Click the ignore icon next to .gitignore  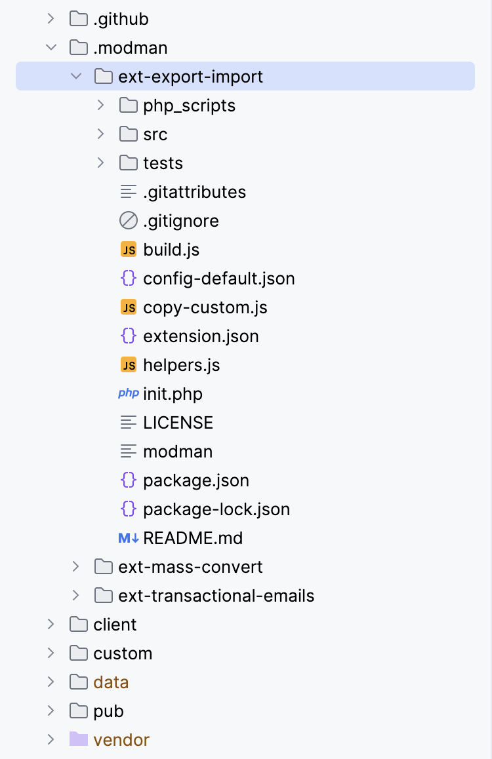coord(129,221)
